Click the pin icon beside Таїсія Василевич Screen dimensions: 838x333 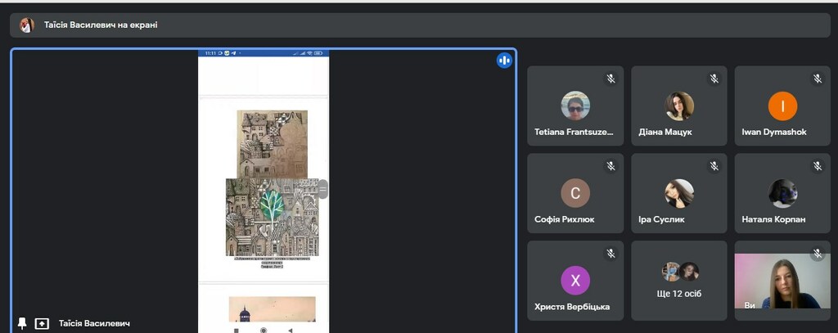click(x=22, y=323)
